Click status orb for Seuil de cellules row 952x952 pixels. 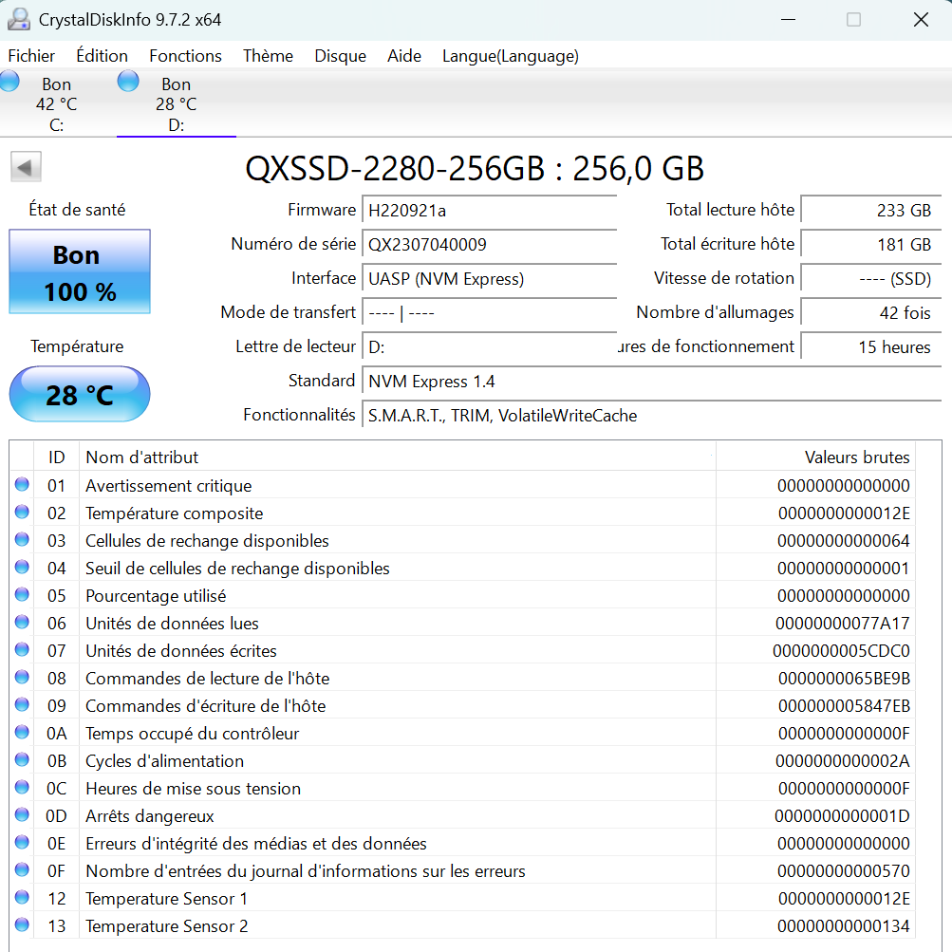[22, 567]
